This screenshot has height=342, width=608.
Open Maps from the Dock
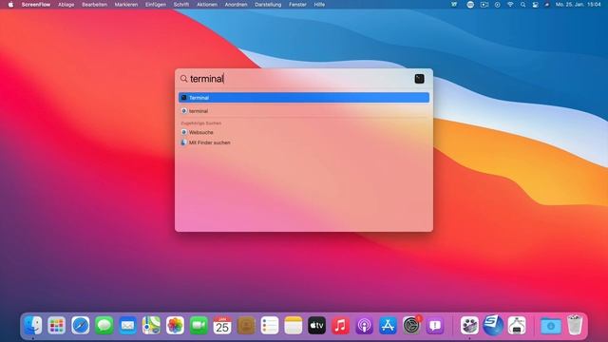[x=151, y=325]
